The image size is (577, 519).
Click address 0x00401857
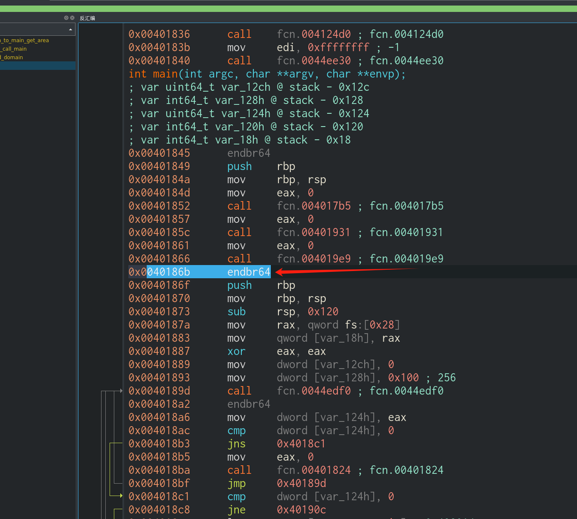(x=159, y=219)
